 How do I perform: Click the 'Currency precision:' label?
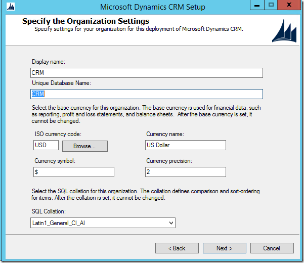169,161
